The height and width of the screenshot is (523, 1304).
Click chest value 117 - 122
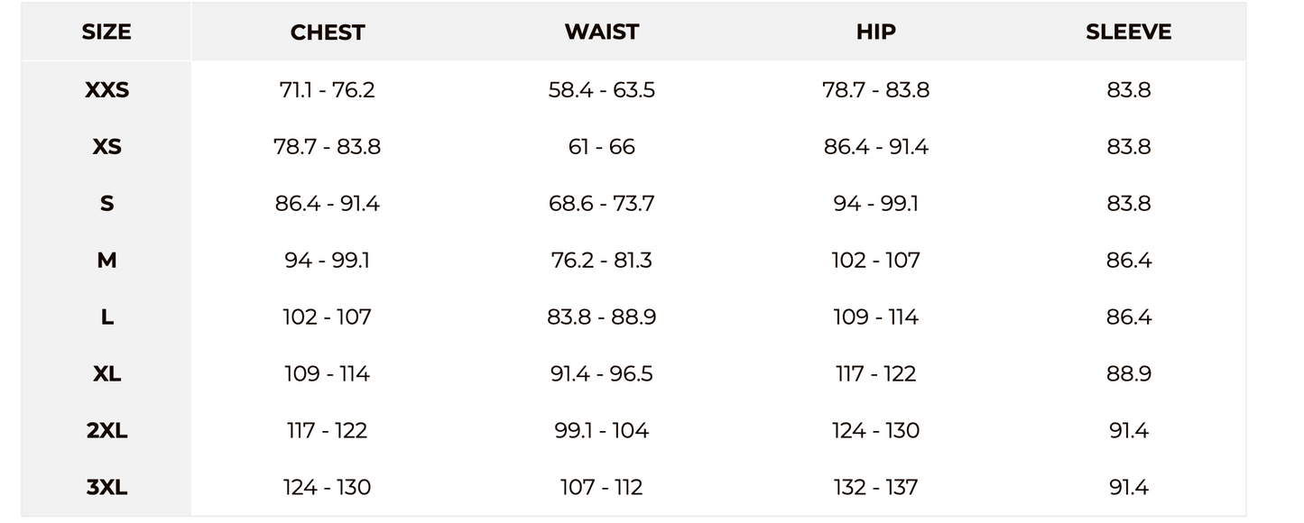point(328,431)
